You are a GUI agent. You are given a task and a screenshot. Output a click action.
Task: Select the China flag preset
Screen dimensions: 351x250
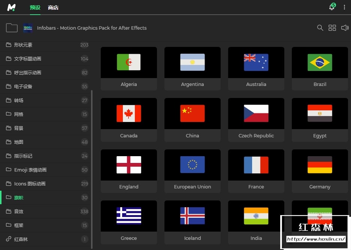tap(193, 120)
